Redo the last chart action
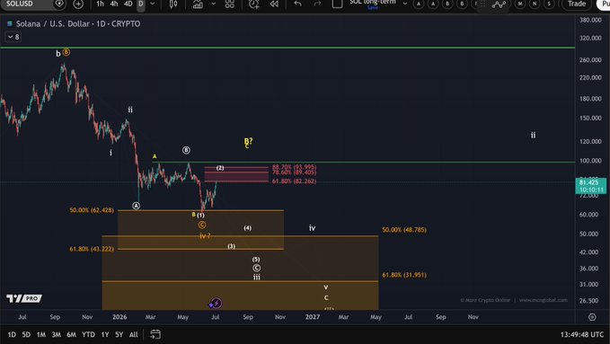The height and width of the screenshot is (344, 610). point(317,4)
